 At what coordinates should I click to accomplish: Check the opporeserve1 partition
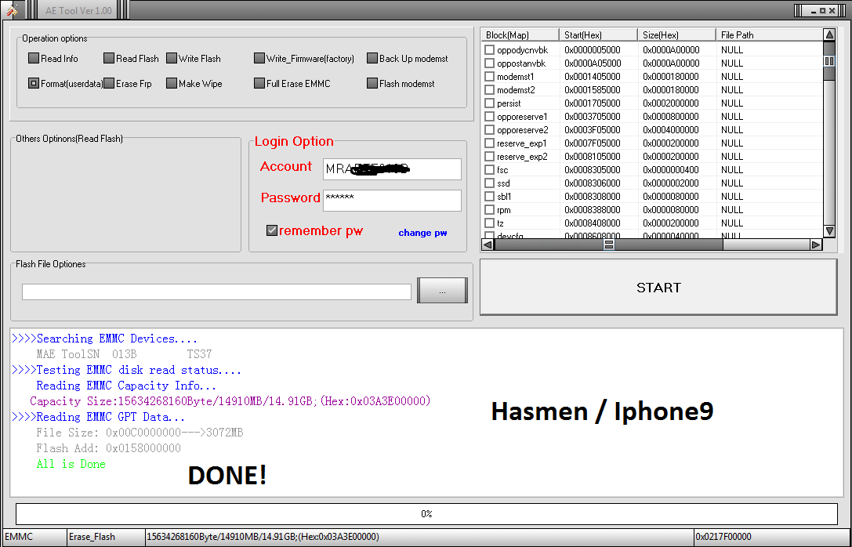tap(490, 116)
